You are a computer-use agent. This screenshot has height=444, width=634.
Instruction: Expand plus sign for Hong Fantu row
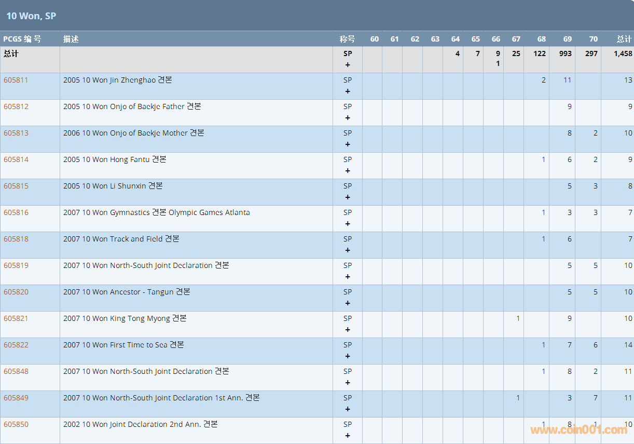point(348,171)
